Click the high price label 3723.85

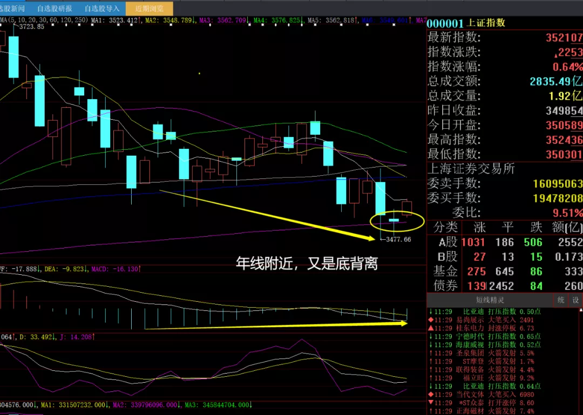coord(32,27)
